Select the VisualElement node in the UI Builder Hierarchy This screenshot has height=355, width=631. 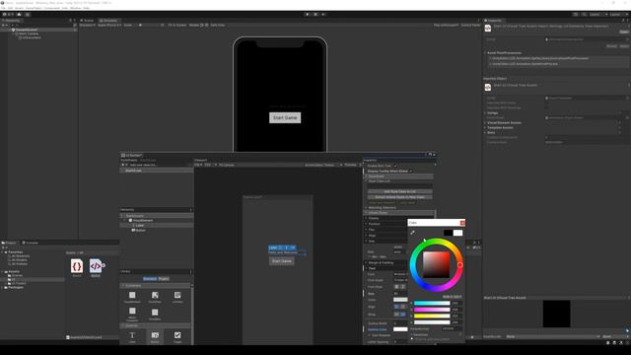pos(142,221)
